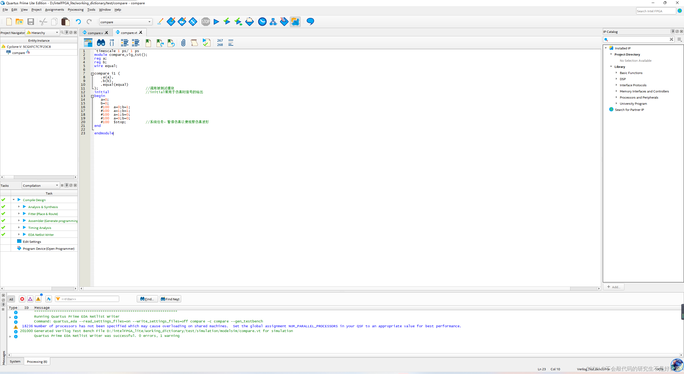This screenshot has width=684, height=374.
Task: Click the Start Compilation play icon
Action: coord(216,22)
